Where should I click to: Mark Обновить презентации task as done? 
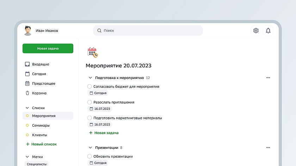(x=90, y=157)
